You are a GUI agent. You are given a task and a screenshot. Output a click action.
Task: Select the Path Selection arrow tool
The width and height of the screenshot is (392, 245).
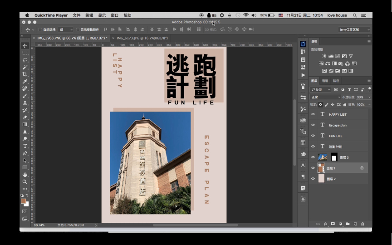tap(25, 160)
